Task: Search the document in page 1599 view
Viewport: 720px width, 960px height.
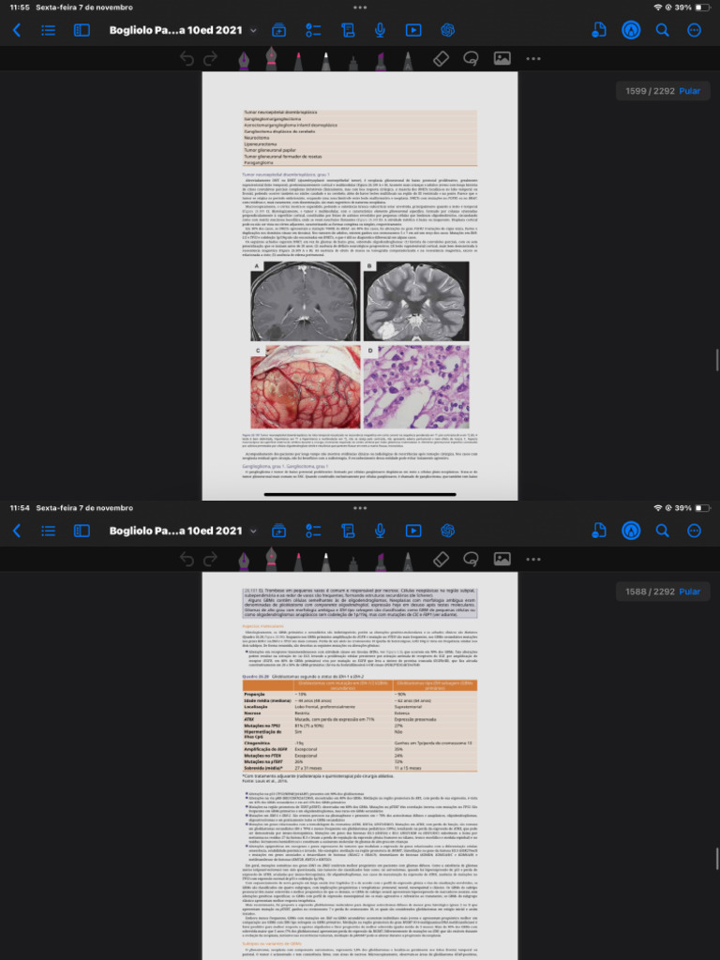Action: tap(663, 30)
